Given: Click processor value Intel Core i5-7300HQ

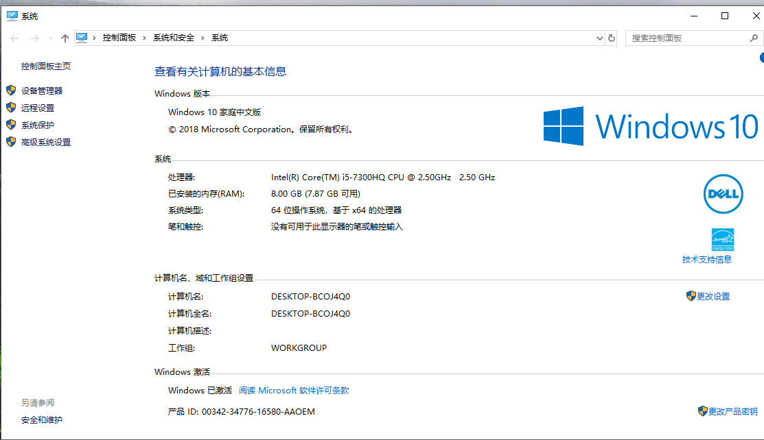Looking at the screenshot, I should (x=383, y=178).
